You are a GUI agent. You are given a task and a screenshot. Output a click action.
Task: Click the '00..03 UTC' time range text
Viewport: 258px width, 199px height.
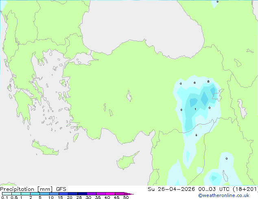214,189
